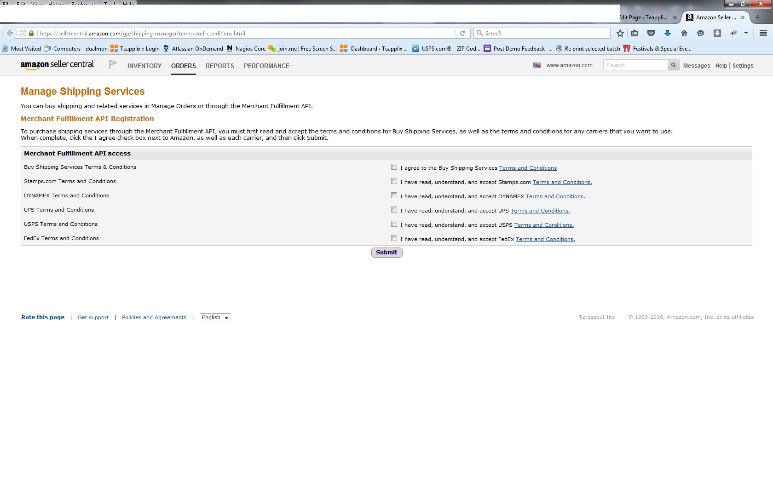Check the UPS terms acceptance checkbox

coord(394,210)
